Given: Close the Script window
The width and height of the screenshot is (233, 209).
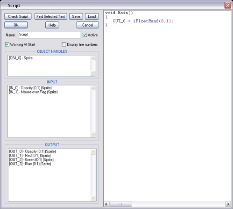Looking at the screenshot, I should pos(227,5).
